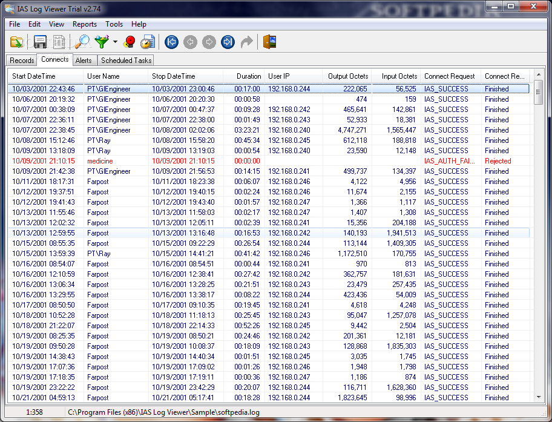Click the previous record arrow button
This screenshot has height=422, width=552.
[190, 42]
